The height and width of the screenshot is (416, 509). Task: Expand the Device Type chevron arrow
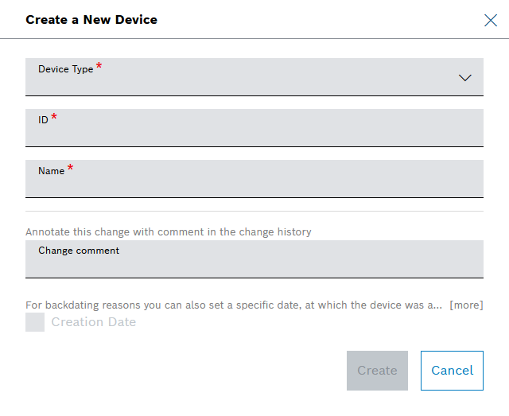pyautogui.click(x=465, y=78)
